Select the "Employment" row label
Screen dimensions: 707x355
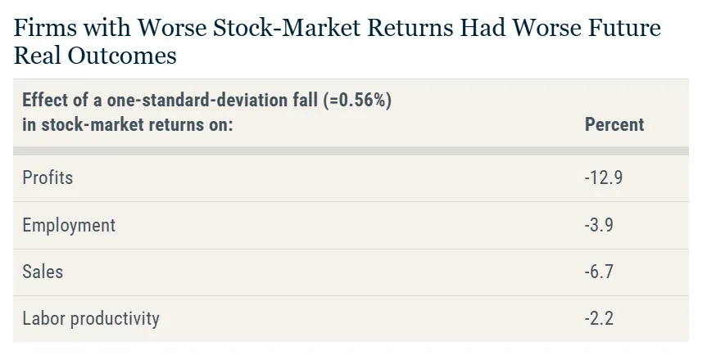point(69,225)
